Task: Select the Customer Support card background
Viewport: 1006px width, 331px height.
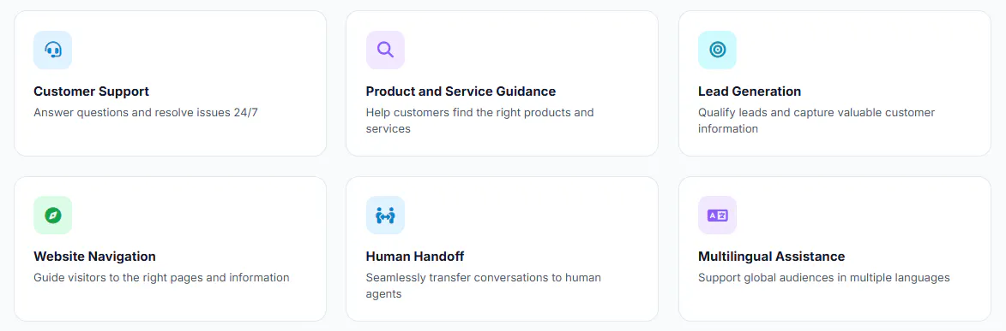Action: 170,83
